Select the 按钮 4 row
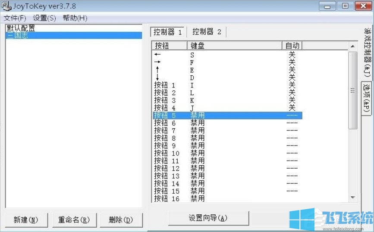The image size is (374, 232). click(x=227, y=108)
